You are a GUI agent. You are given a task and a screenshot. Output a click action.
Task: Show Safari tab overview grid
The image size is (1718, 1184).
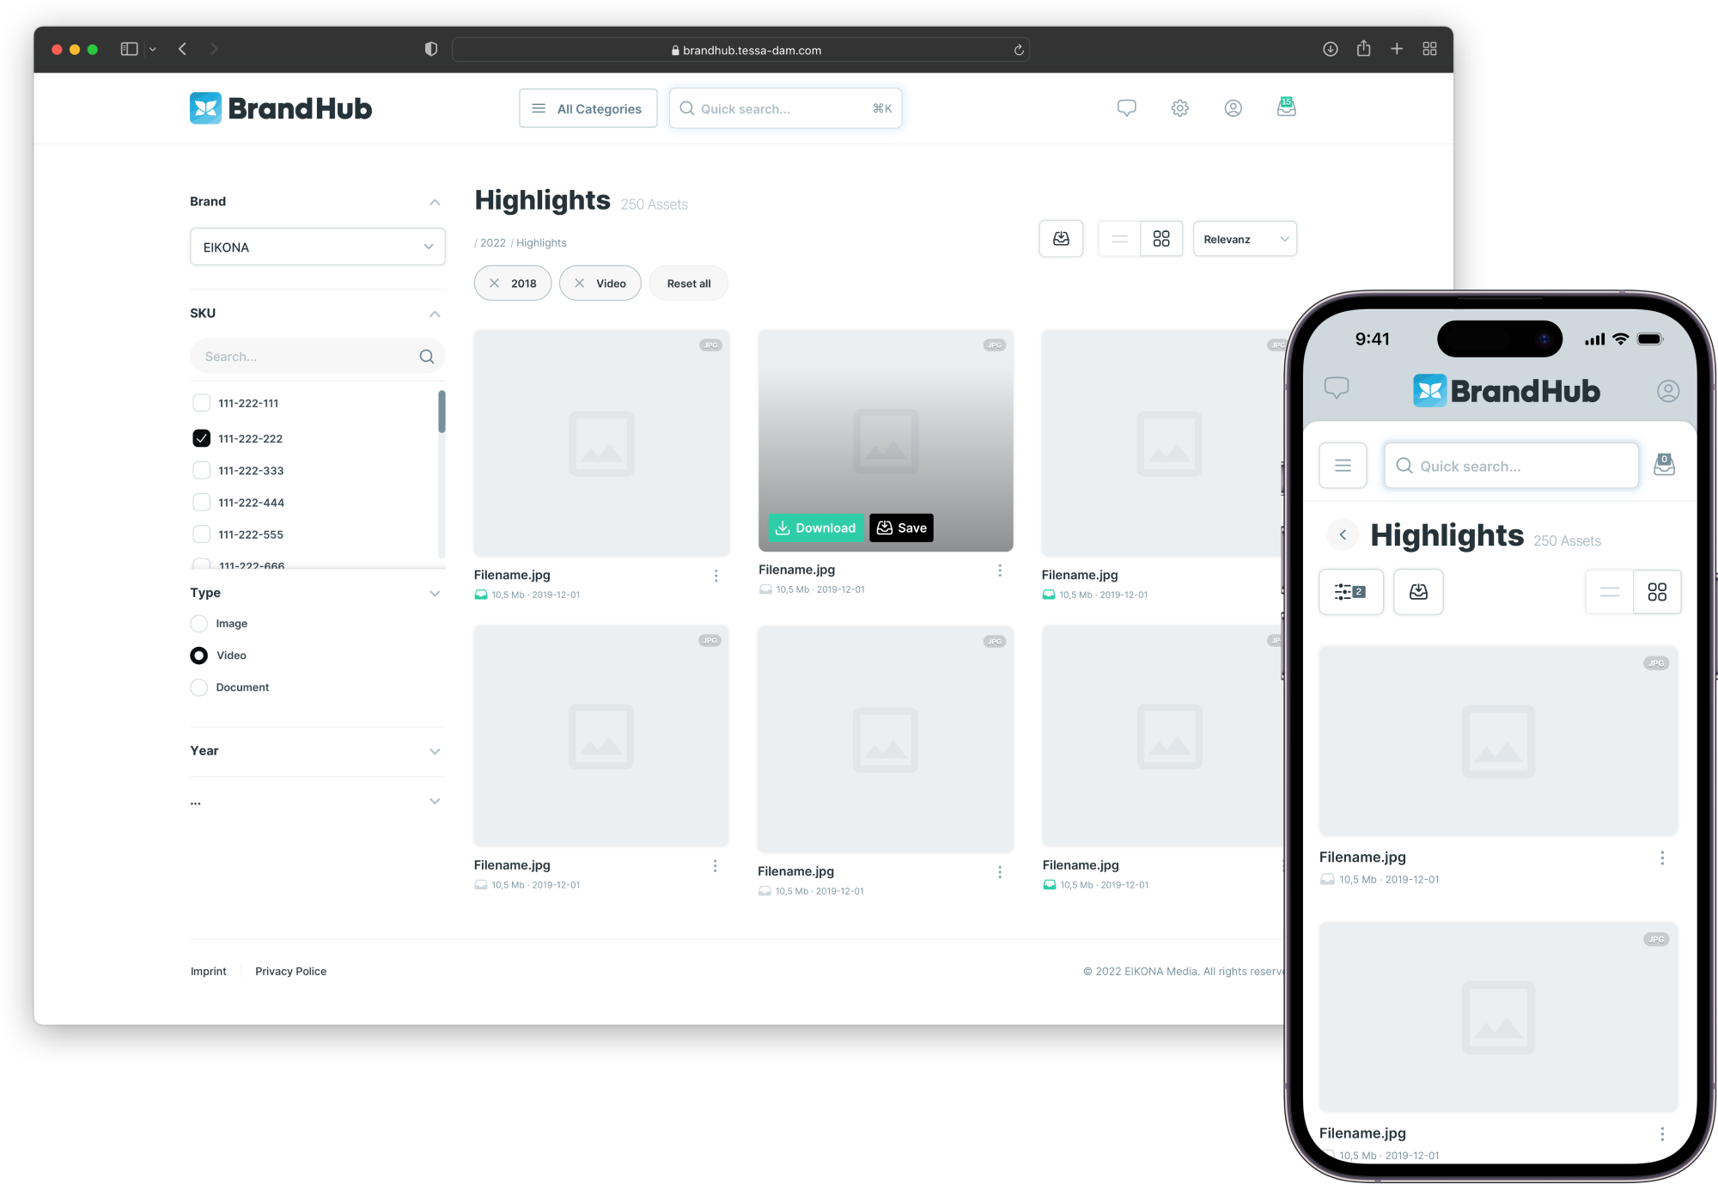[1429, 49]
